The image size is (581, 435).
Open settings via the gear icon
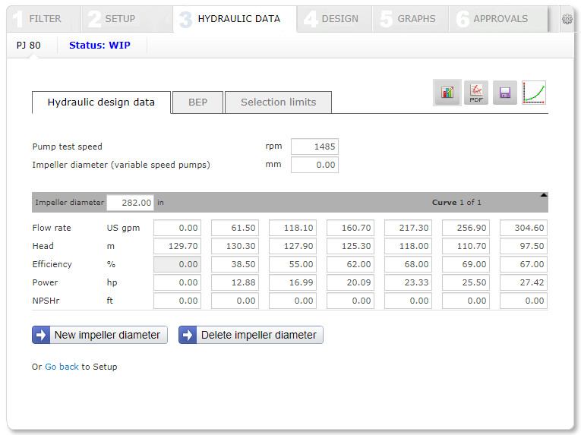pyautogui.click(x=567, y=19)
